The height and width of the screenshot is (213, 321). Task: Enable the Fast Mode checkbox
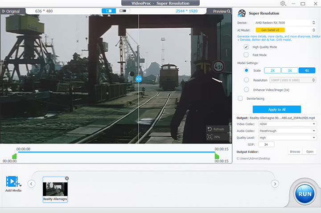click(x=246, y=55)
